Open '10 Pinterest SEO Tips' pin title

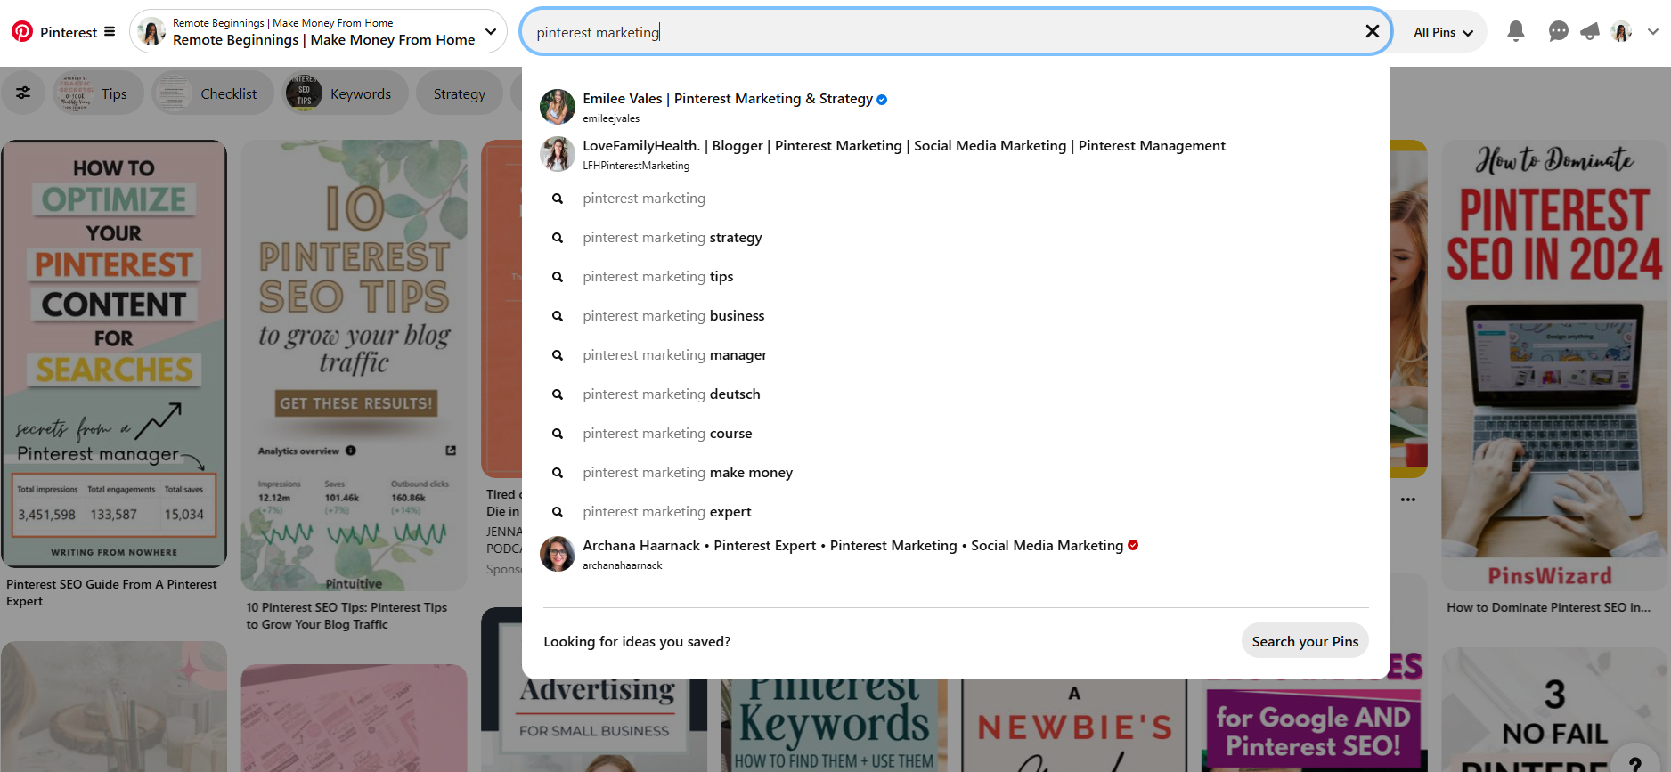click(x=346, y=616)
